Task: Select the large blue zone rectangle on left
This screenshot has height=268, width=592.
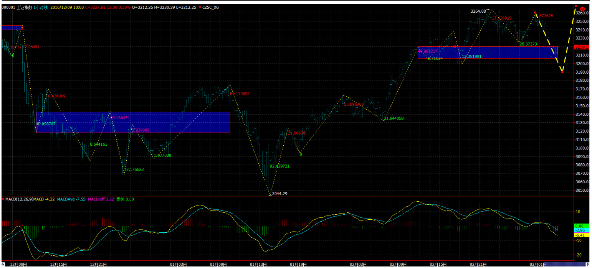Action: click(x=133, y=122)
